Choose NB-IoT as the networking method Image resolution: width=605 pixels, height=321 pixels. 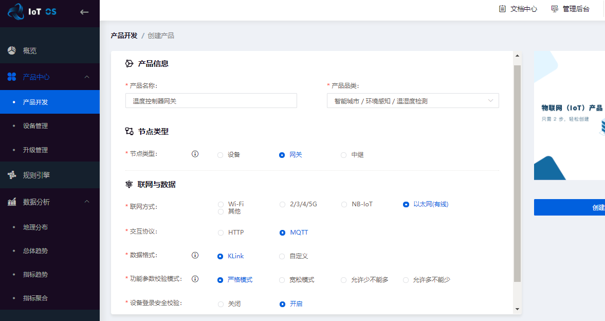pos(343,204)
